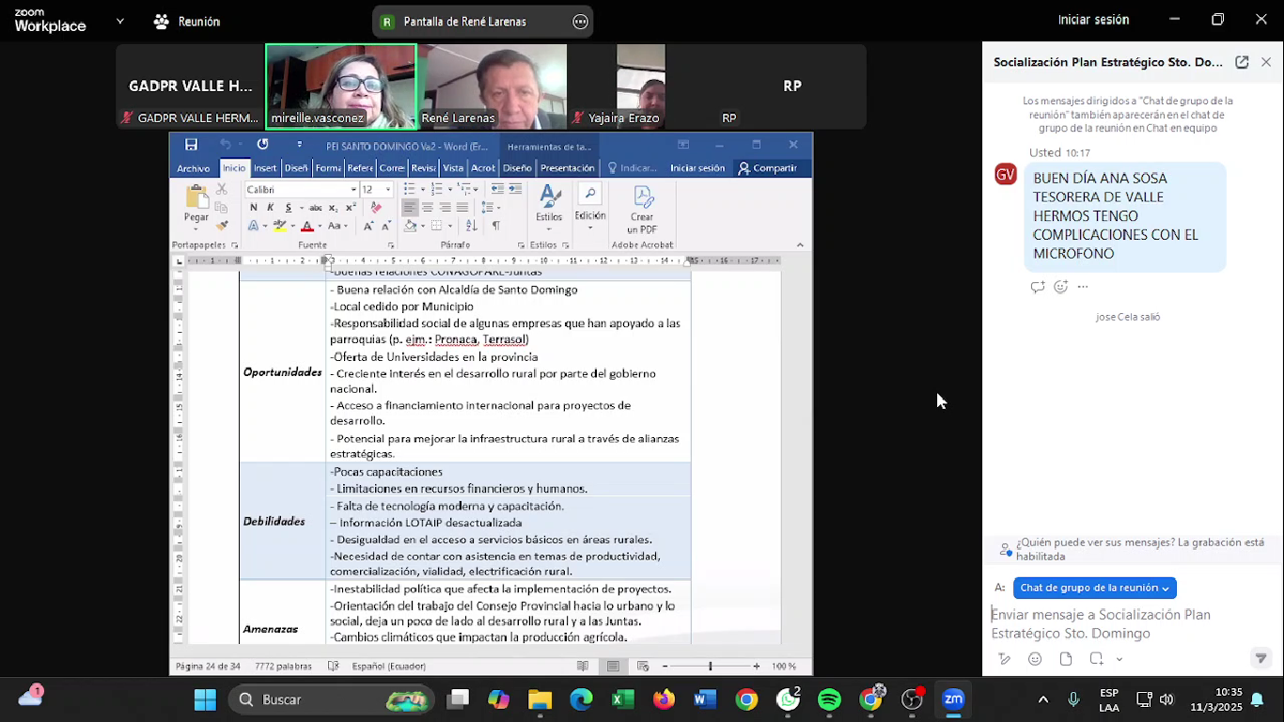Click the screenshot capture icon in chat
Image resolution: width=1284 pixels, height=722 pixels.
pos(1096,659)
